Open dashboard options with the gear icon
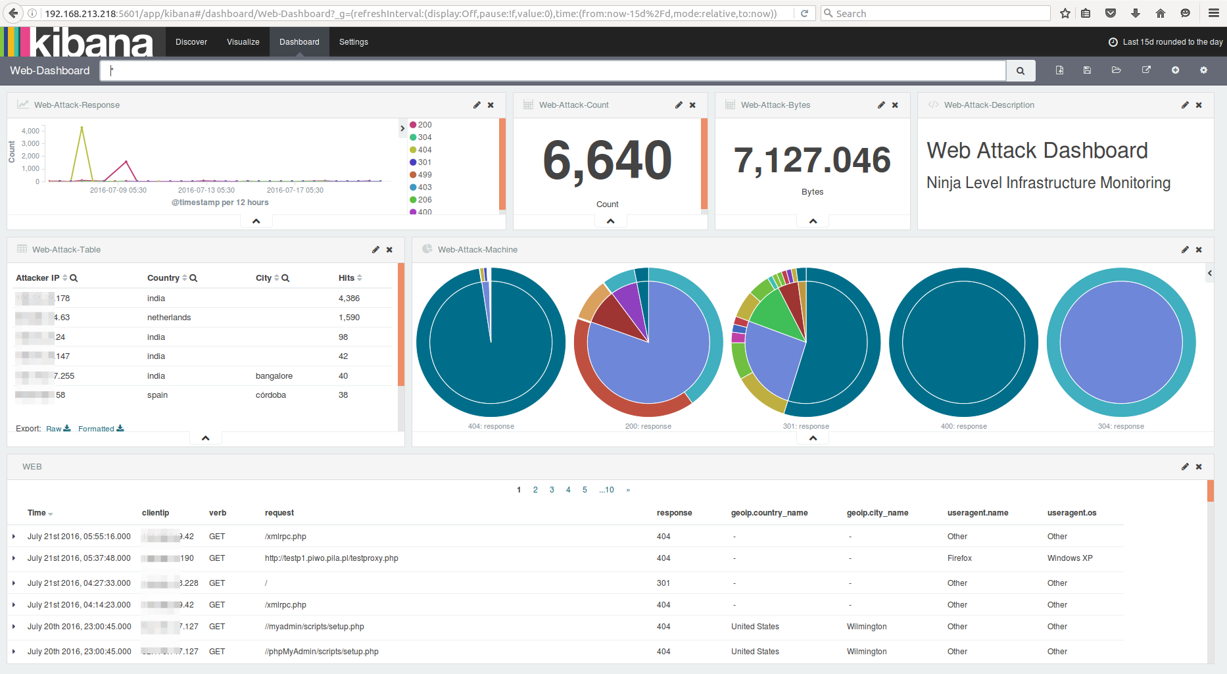Viewport: 1227px width, 674px height. 1203,70
